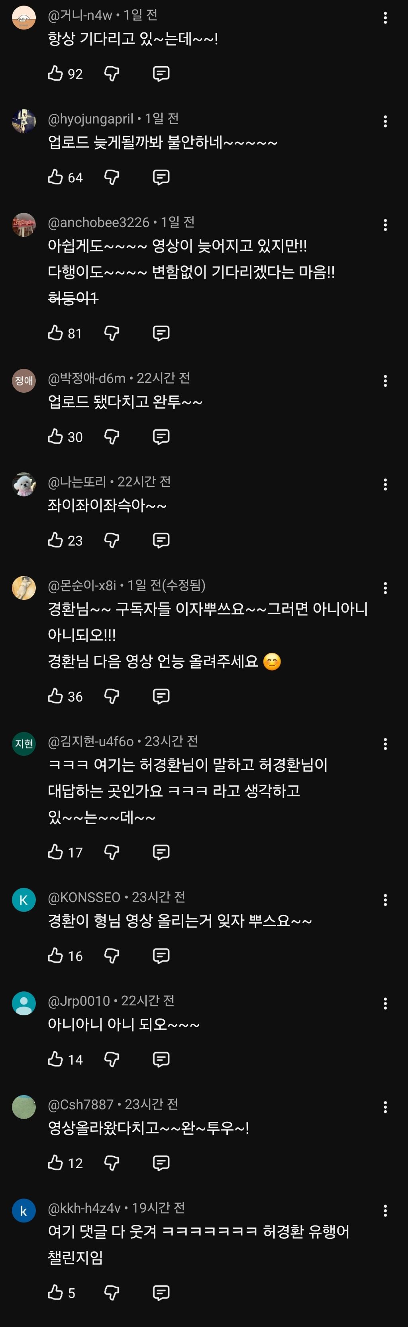
Task: Click the reply icon under @KONSSEO's comment
Action: pyautogui.click(x=161, y=955)
